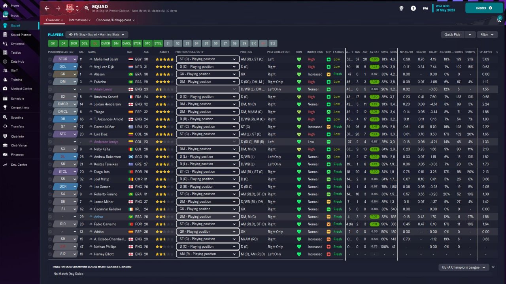This screenshot has height=284, width=506.
Task: Tick the selection circle for Virgil van Dijk
Action: pos(50,67)
